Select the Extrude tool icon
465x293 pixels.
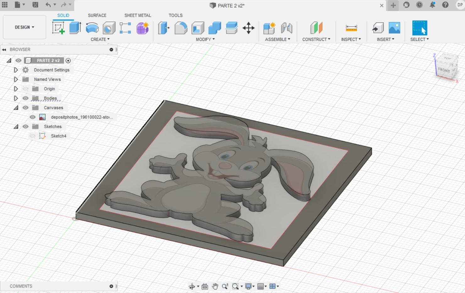pos(75,28)
